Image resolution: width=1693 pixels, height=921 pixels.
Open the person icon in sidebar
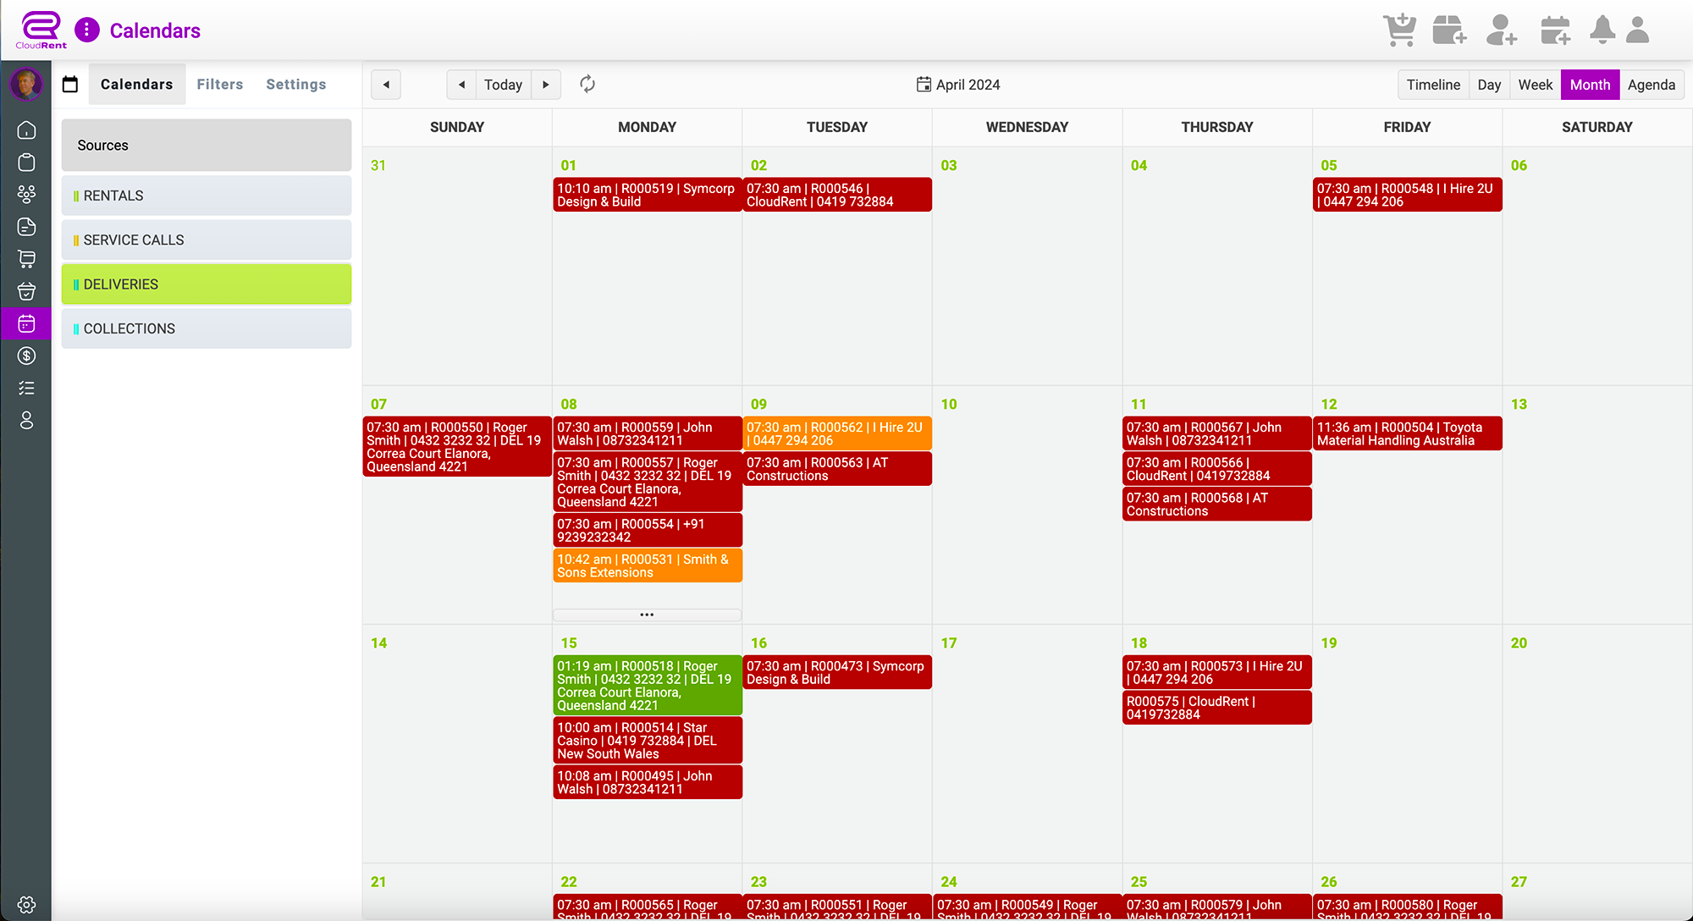(26, 420)
